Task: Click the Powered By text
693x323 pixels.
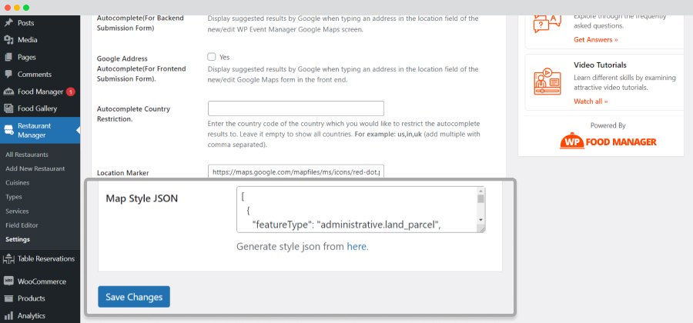Action: 608,126
